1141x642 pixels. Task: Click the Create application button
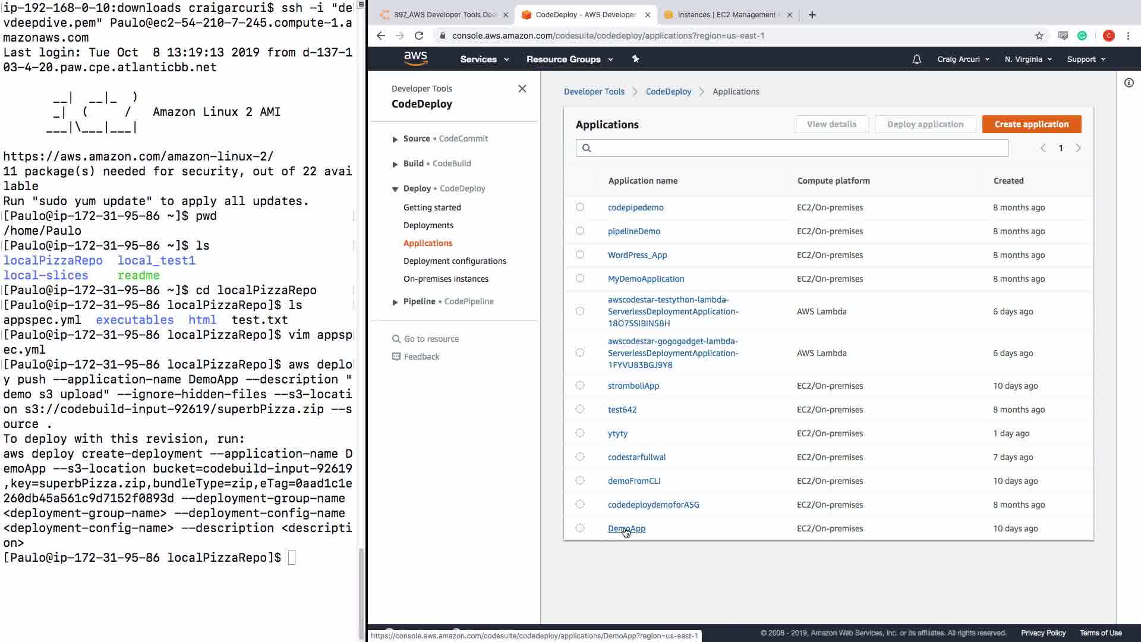[1031, 124]
